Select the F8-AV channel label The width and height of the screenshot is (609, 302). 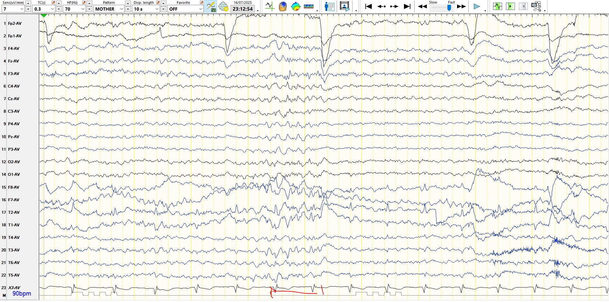[14, 187]
